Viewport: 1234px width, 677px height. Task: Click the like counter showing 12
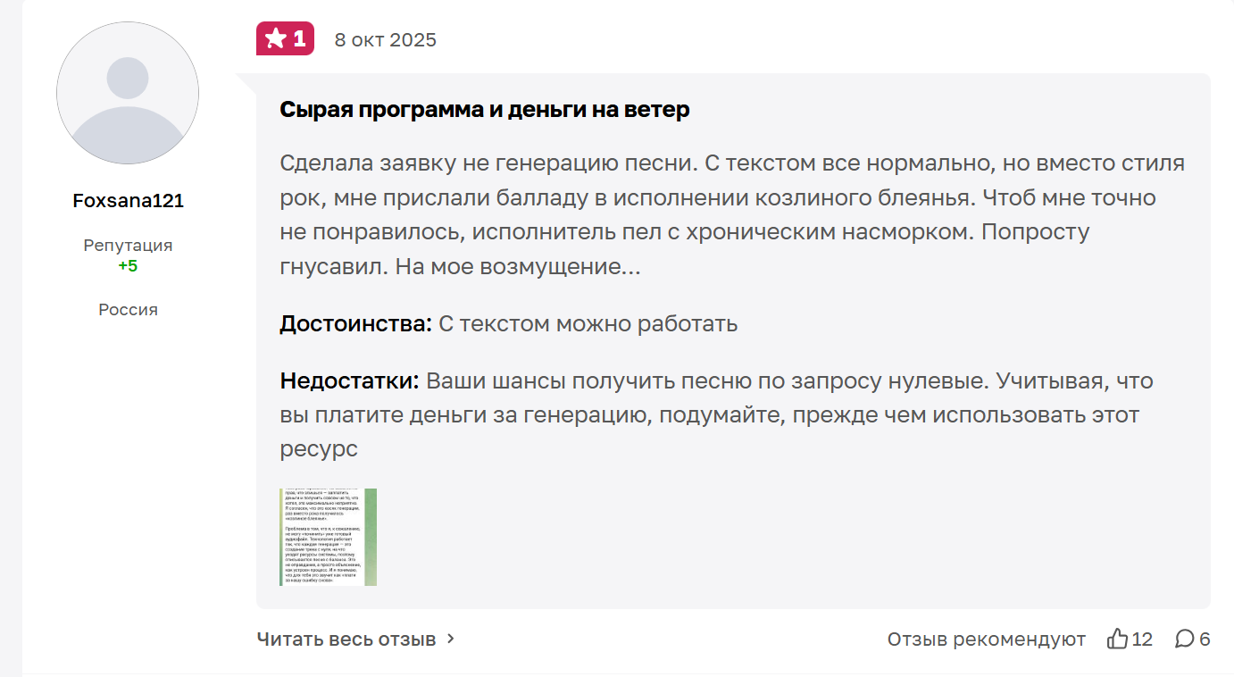[x=1140, y=639]
